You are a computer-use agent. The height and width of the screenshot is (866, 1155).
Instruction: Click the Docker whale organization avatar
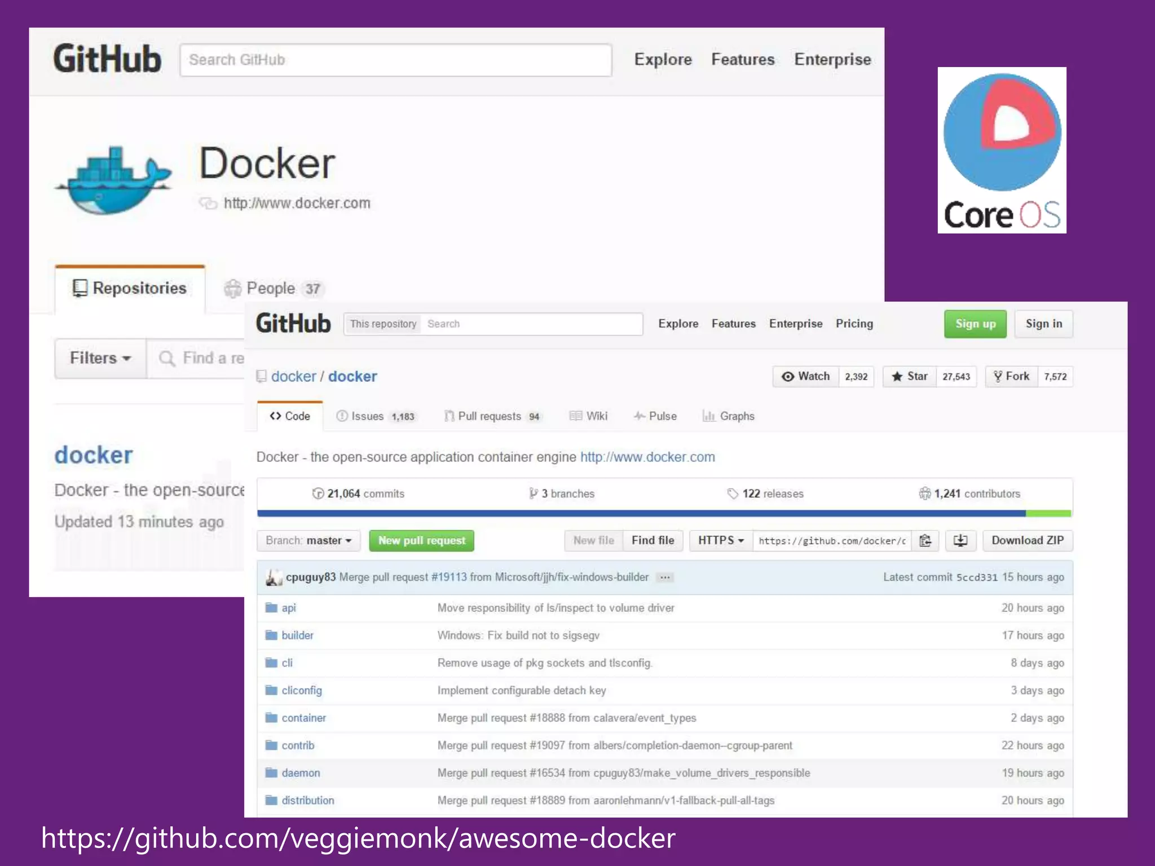point(113,180)
